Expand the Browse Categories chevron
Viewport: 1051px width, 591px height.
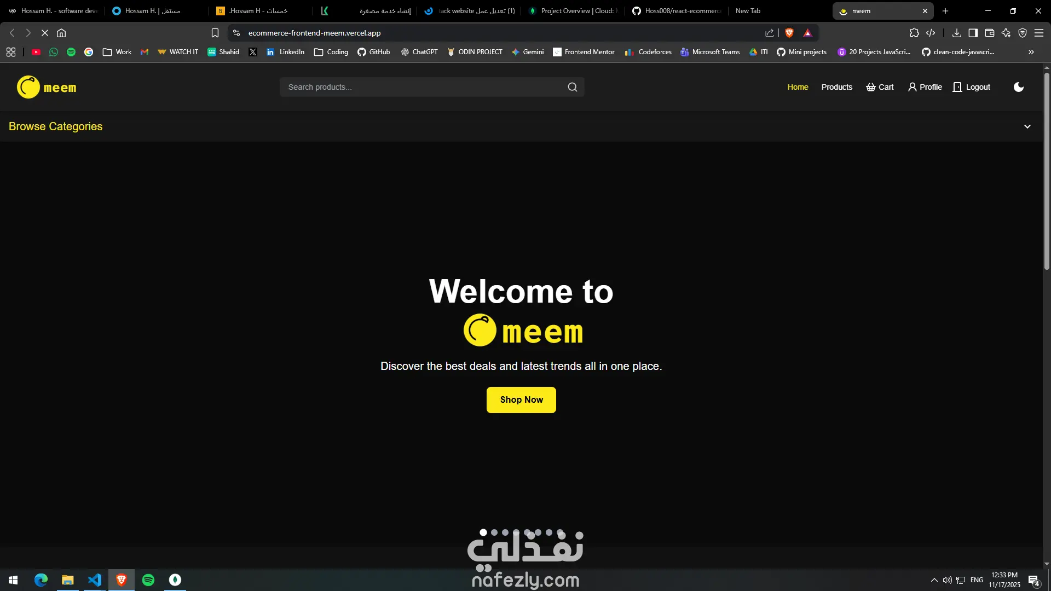[x=1027, y=126]
